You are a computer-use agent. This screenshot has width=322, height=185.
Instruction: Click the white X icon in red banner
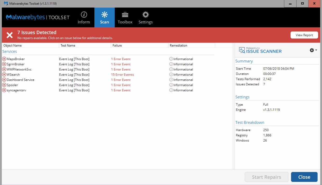pyautogui.click(x=10, y=35)
